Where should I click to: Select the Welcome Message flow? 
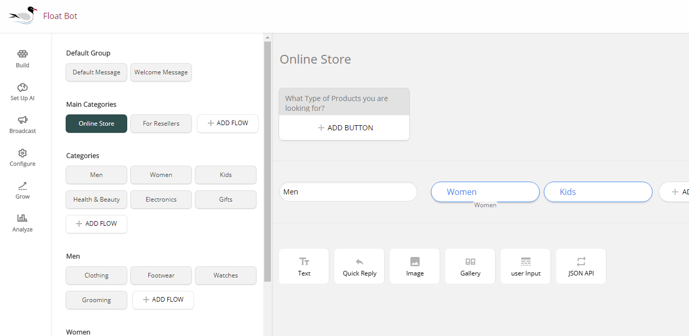click(161, 72)
